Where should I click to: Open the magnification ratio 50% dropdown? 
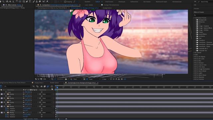click(x=47, y=79)
